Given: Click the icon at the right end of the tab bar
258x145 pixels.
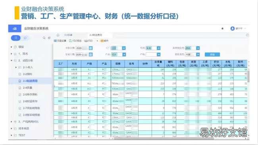Looking at the screenshot, I should 247,35.
